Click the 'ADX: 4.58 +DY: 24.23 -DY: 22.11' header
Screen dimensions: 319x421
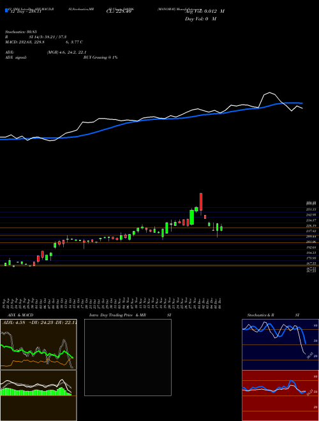(40, 322)
